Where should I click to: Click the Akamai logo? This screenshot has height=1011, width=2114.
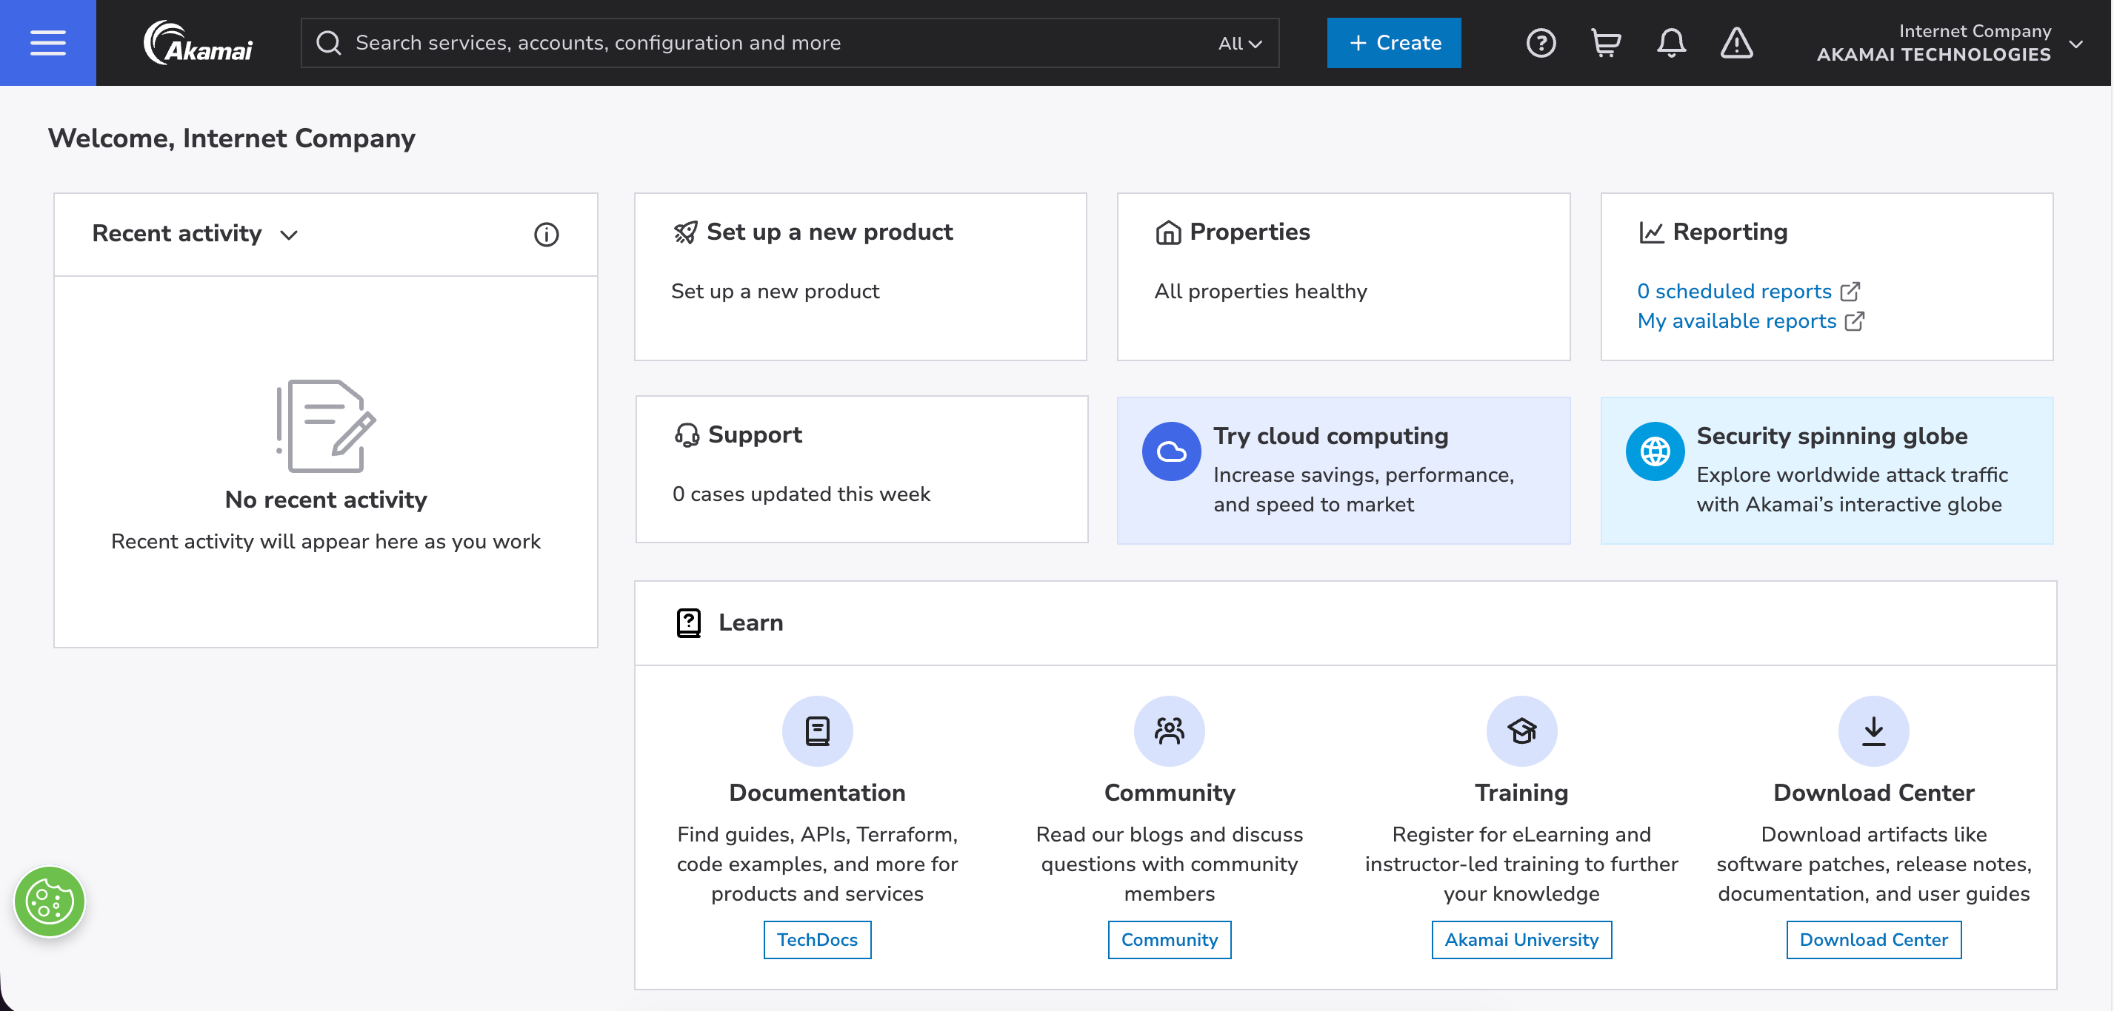199,43
